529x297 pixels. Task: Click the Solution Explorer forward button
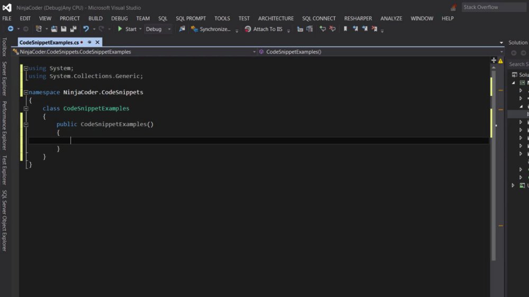(x=523, y=53)
